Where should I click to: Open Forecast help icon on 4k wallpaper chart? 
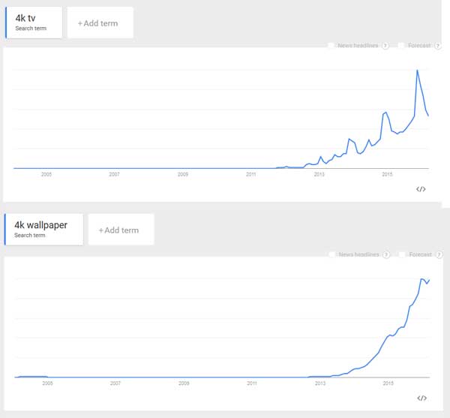coord(436,254)
